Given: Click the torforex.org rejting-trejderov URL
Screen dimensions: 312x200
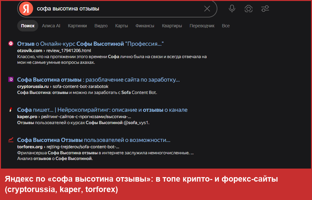Looking at the screenshot, I should coord(68,147).
